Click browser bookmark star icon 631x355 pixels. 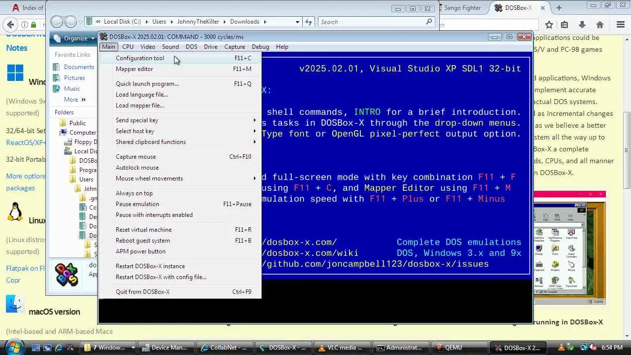(549, 25)
